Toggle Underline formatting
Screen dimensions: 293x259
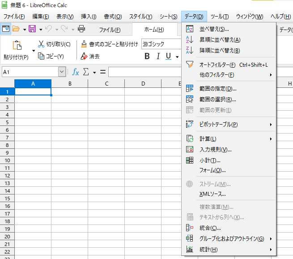(168, 56)
